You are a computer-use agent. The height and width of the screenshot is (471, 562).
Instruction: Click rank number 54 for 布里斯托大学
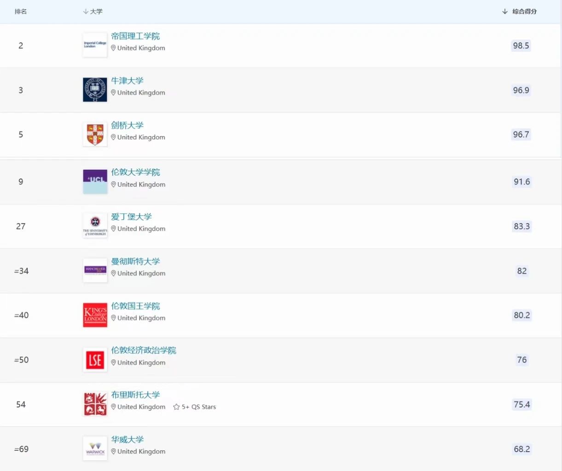(x=21, y=404)
